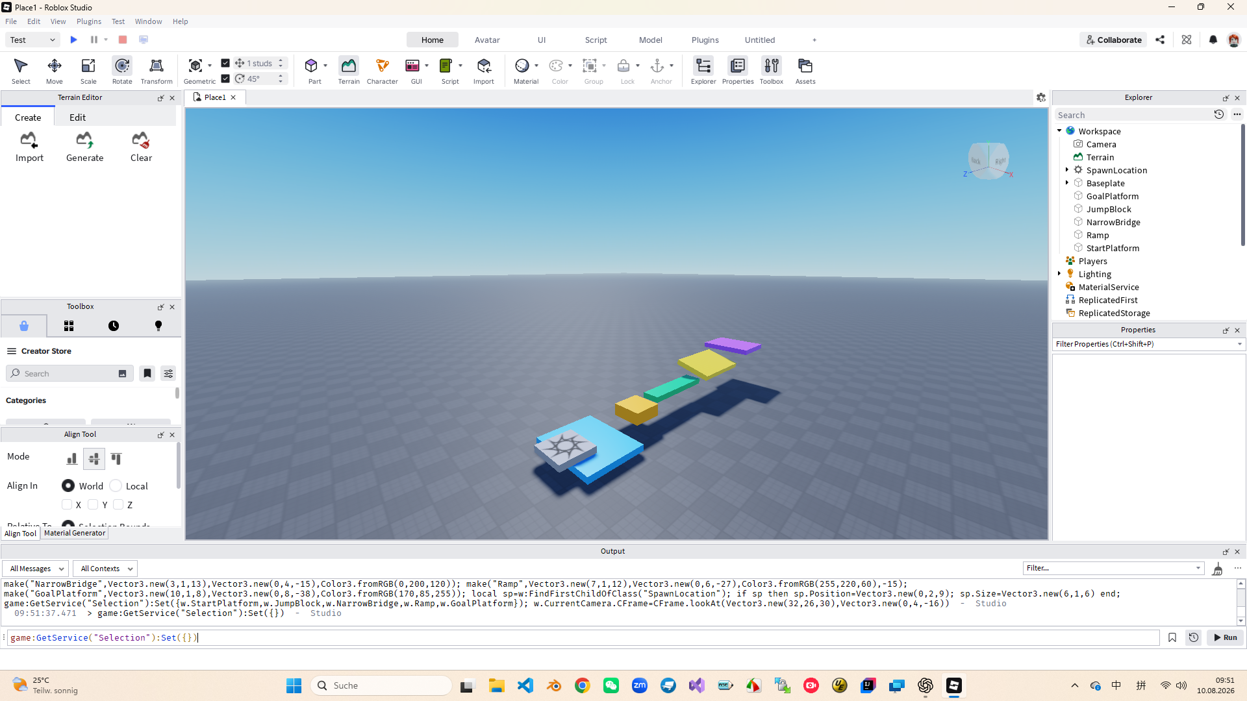Select the Local align radio button
Viewport: 1247px width, 701px height.
[x=116, y=486]
